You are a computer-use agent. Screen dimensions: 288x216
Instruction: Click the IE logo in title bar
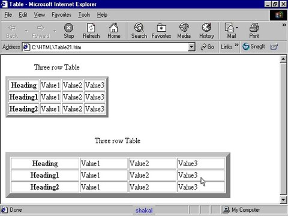click(x=4, y=4)
